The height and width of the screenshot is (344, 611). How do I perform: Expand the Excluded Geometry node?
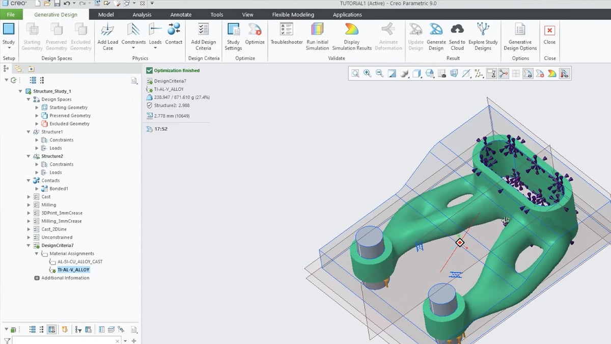pos(37,124)
